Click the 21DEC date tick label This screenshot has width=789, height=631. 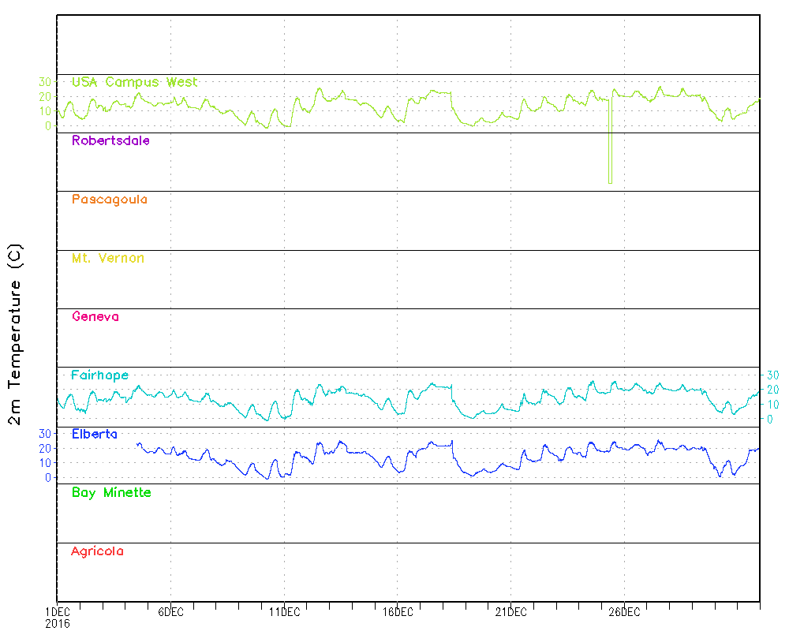pos(510,611)
